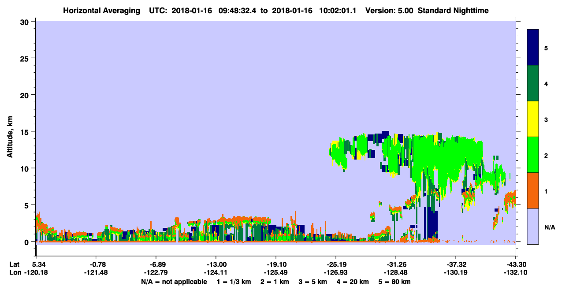
Task: Click the 'Lat' row label
Action: click(x=14, y=264)
